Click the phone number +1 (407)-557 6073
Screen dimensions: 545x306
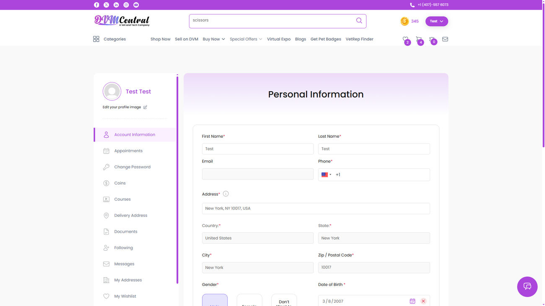(433, 5)
